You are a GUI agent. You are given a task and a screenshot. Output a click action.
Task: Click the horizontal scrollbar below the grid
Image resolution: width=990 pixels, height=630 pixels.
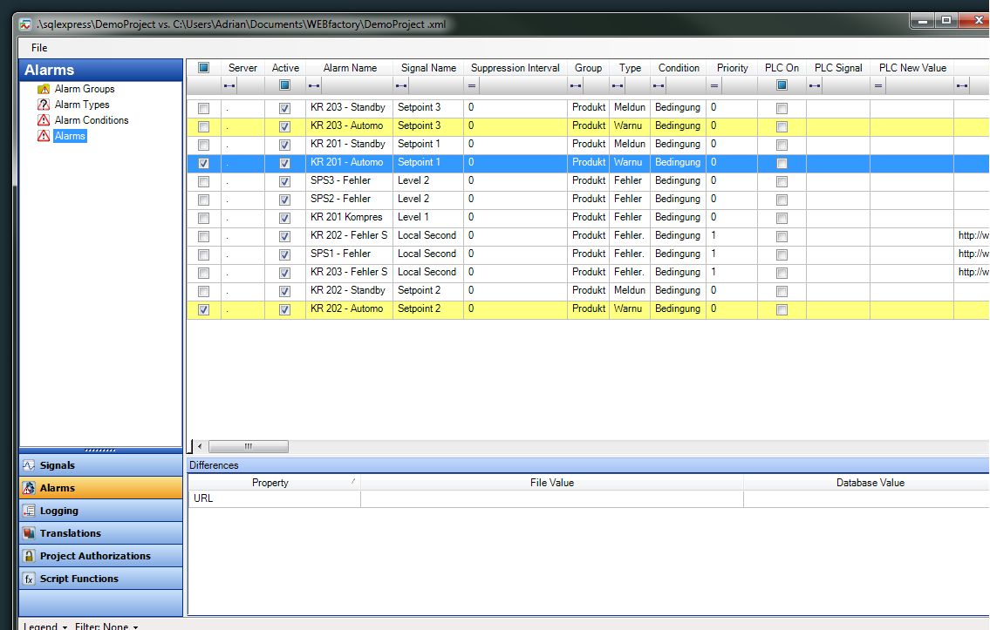tap(249, 446)
